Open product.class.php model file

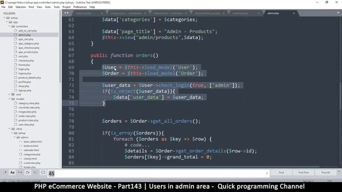(28, 120)
